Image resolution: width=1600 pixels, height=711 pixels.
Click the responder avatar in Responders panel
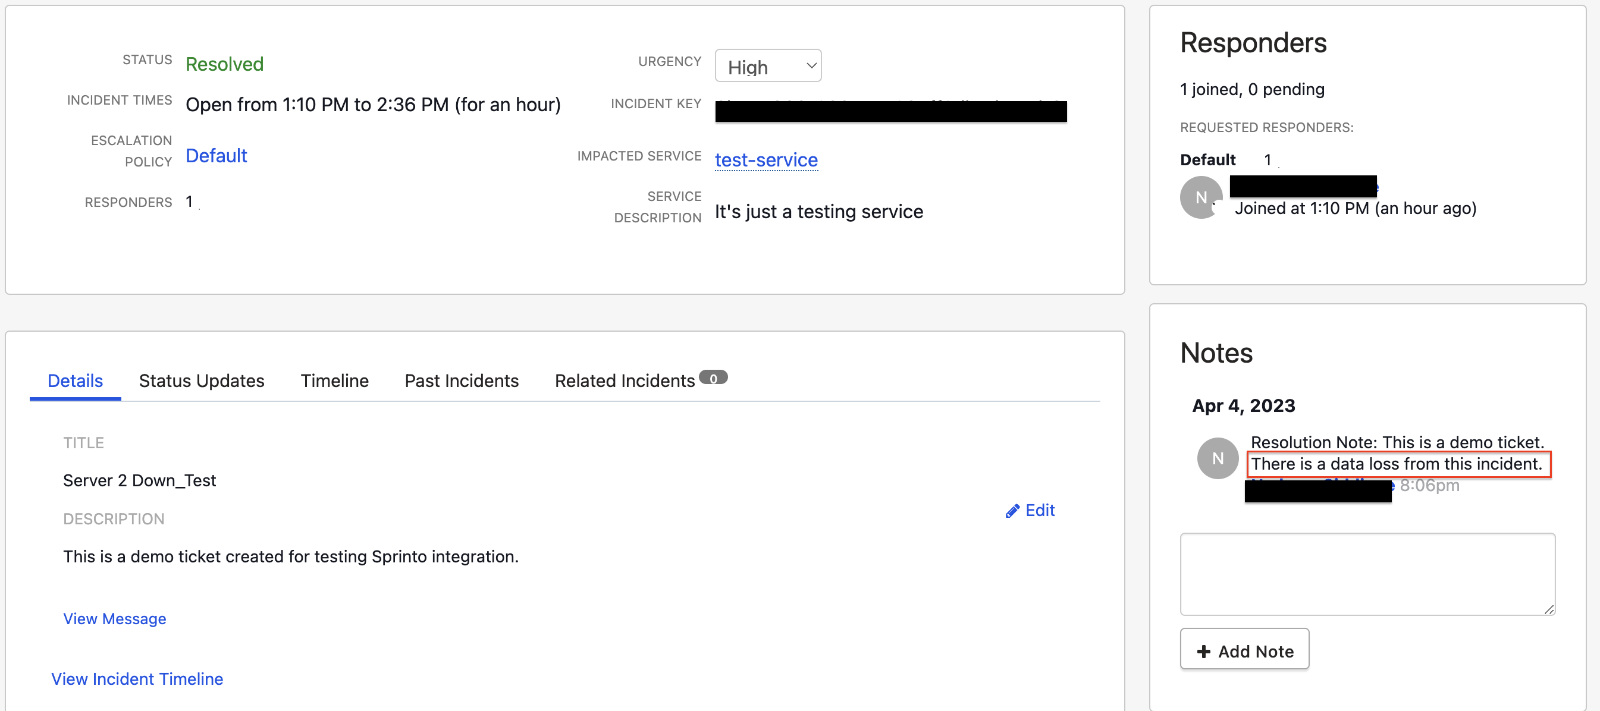[x=1201, y=197]
